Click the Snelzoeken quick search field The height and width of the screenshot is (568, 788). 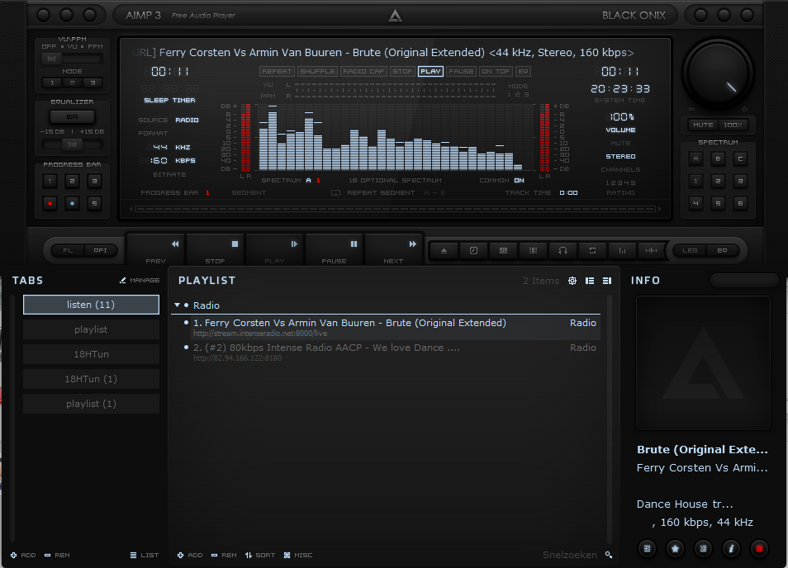(569, 555)
